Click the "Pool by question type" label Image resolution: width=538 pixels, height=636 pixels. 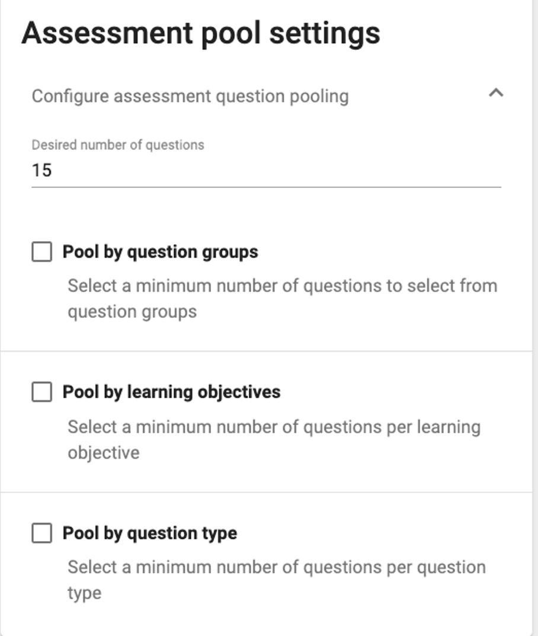[149, 533]
